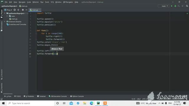Select main.py in project tree

tap(13, 19)
